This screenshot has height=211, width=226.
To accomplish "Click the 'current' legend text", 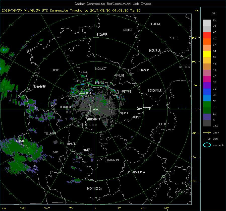I will [218, 145].
